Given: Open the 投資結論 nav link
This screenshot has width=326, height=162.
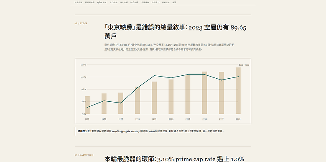Looking at the screenshot, I should 79,3.
